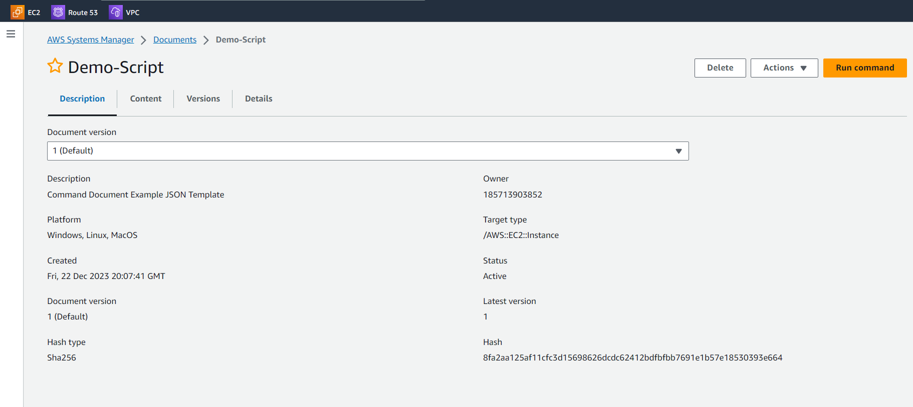
Task: Click the EC2 service icon
Action: [18, 12]
